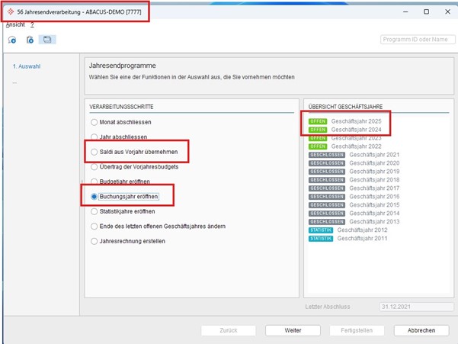Image resolution: width=458 pixels, height=344 pixels.
Task: Open the ? help menu
Action: point(32,25)
